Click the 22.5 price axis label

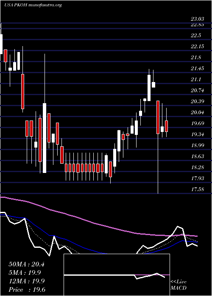(x=196, y=36)
